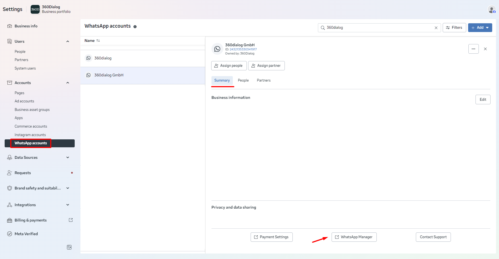Collapse the Users section chevron
Viewport: 499px width, 259px height.
tap(68, 41)
